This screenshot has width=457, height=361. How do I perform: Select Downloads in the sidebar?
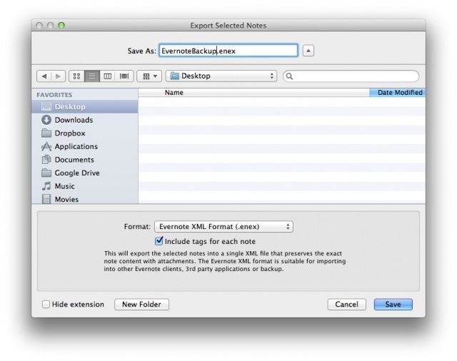(x=85, y=120)
